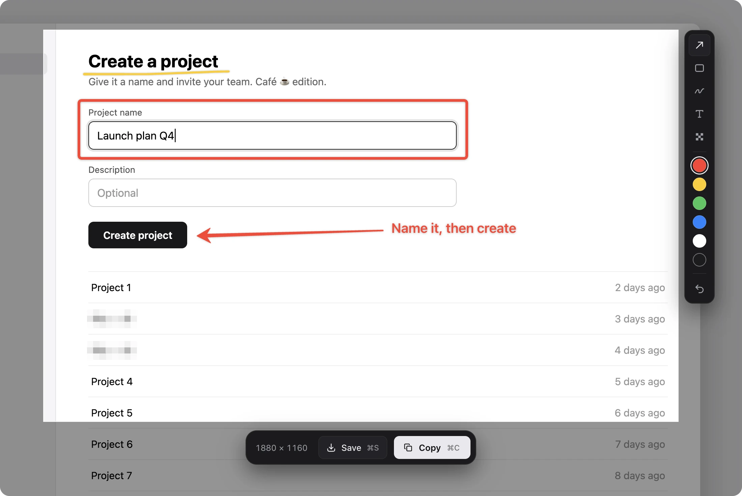The image size is (742, 496).
Task: Choose the red color swatch
Action: [x=699, y=165]
